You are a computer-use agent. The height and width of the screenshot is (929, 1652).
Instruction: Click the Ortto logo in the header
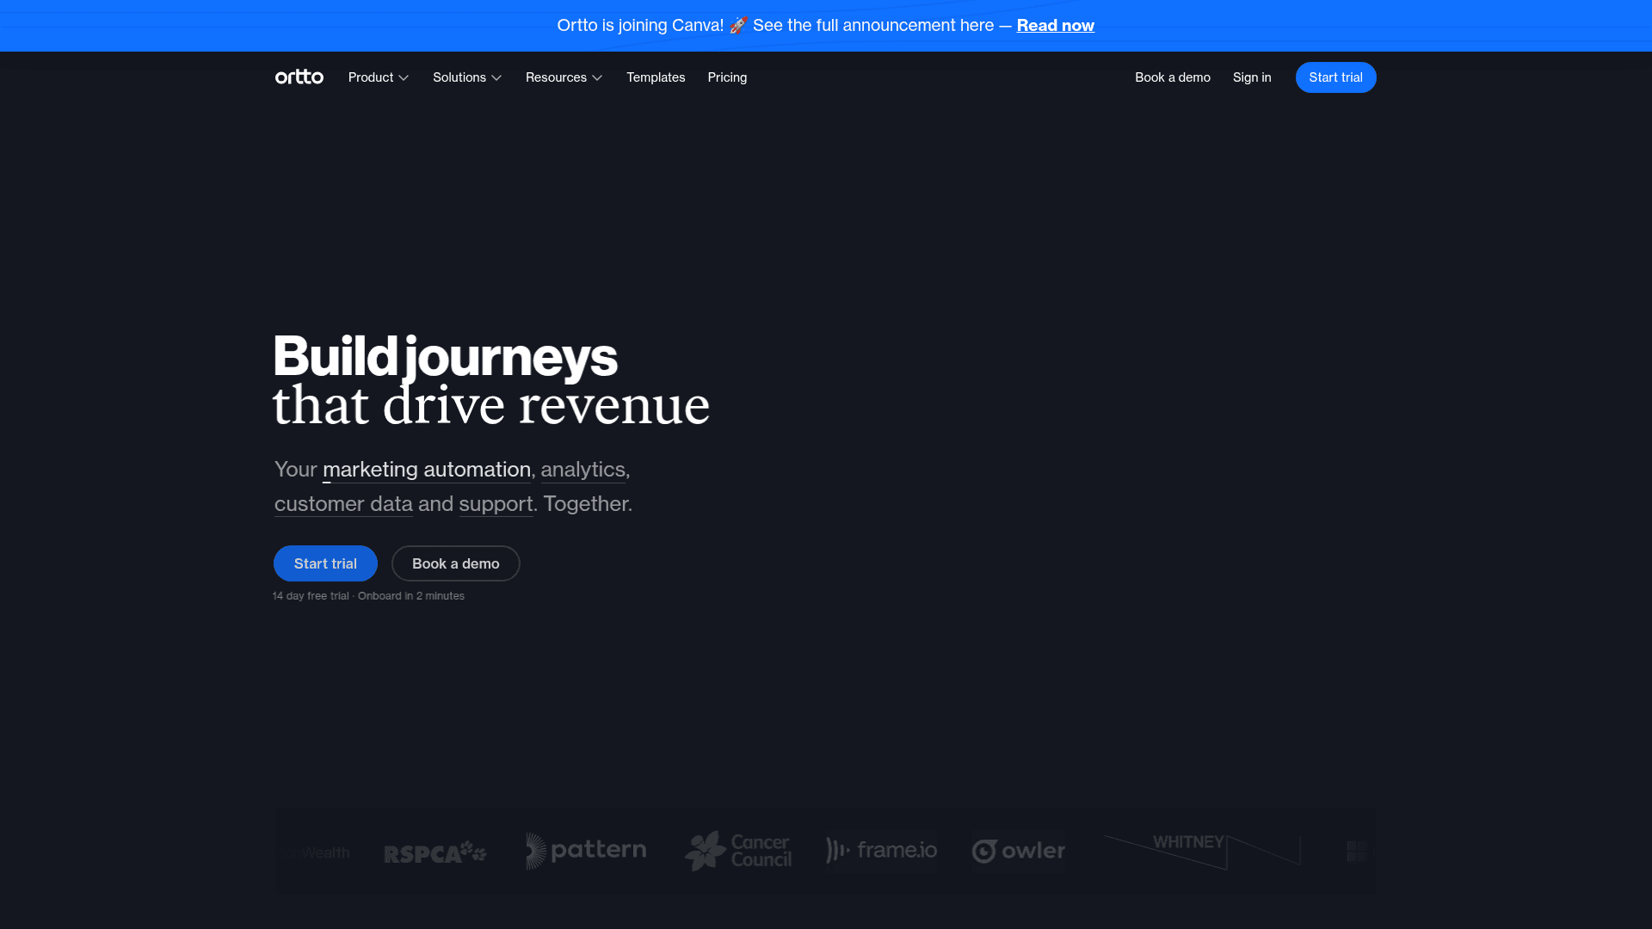click(x=299, y=77)
